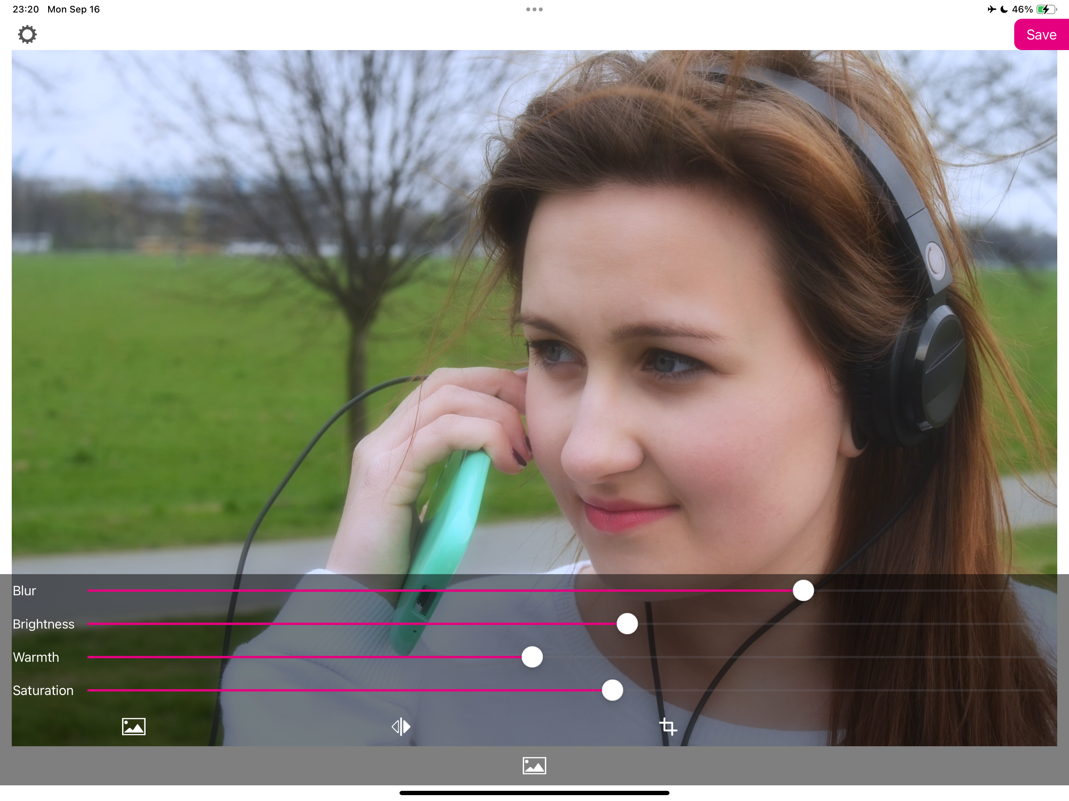1069x801 pixels.
Task: Click the Saturation slider handle
Action: [x=612, y=690]
